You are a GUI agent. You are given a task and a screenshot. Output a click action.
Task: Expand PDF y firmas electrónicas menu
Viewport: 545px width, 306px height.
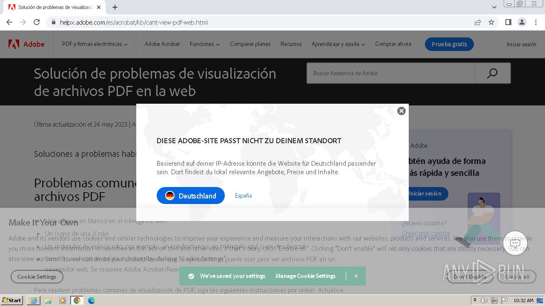coord(95,44)
